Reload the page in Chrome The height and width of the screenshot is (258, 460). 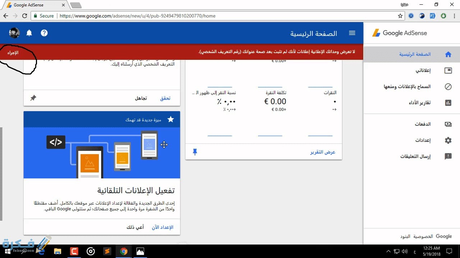(24, 16)
